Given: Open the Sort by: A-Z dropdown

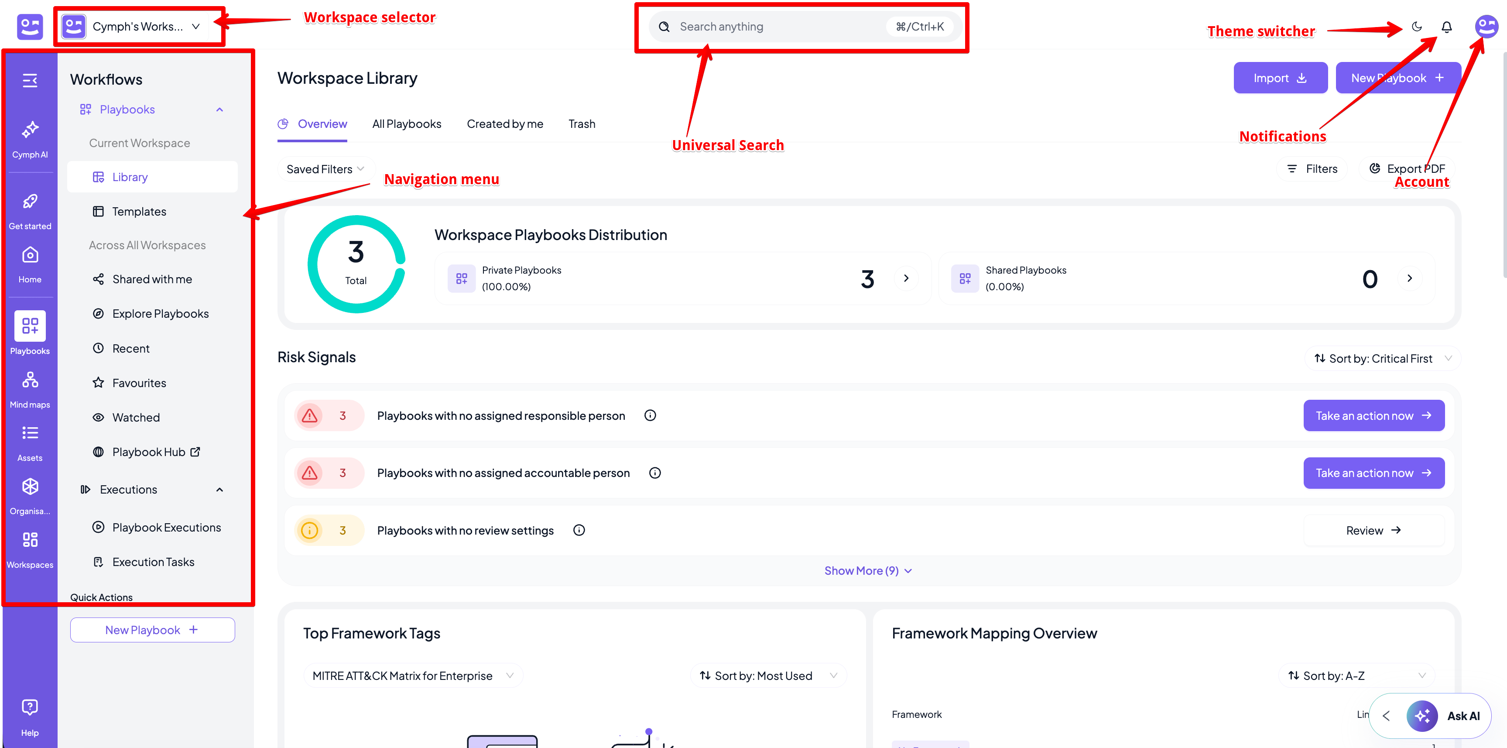Looking at the screenshot, I should coord(1356,676).
